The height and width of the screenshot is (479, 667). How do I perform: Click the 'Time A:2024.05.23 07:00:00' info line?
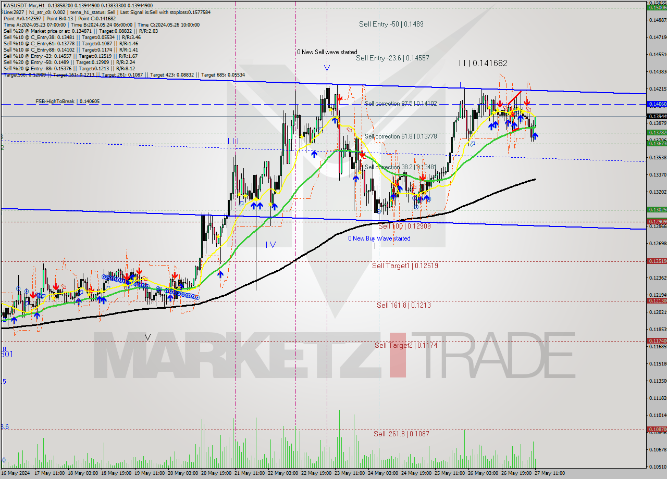click(x=102, y=24)
